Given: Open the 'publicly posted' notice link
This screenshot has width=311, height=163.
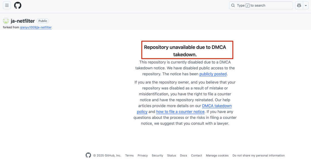Looking at the screenshot, I should 213,74.
